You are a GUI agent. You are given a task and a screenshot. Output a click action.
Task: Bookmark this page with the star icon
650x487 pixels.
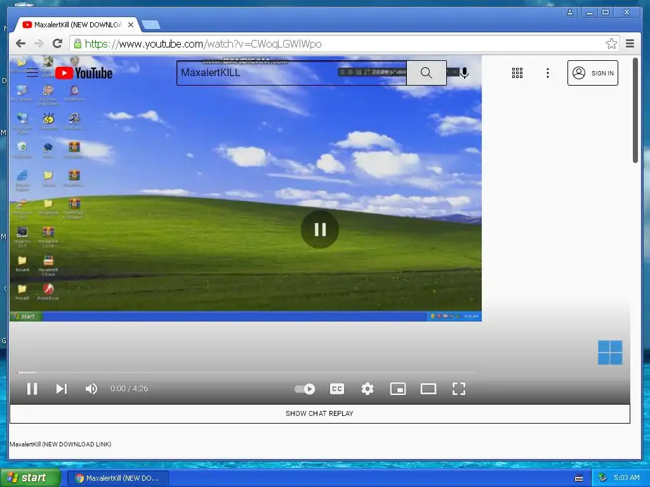click(x=611, y=44)
